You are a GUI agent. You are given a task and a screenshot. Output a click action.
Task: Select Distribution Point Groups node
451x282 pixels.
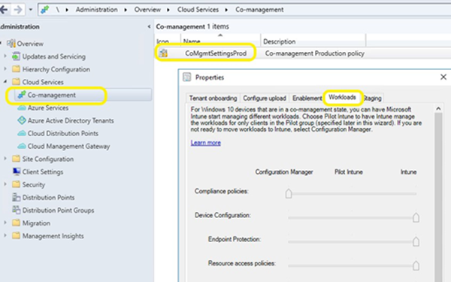tap(58, 211)
